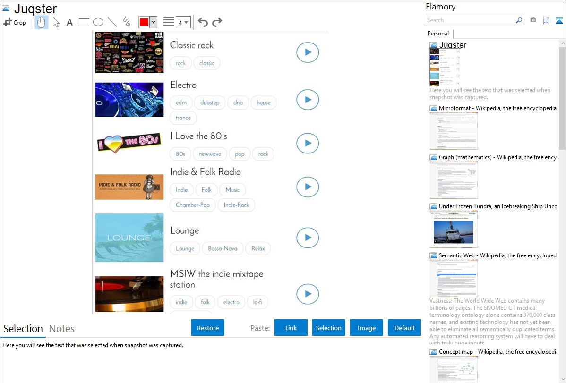The width and height of the screenshot is (566, 383).
Task: Pick the ellipse shape tool
Action: (x=98, y=22)
